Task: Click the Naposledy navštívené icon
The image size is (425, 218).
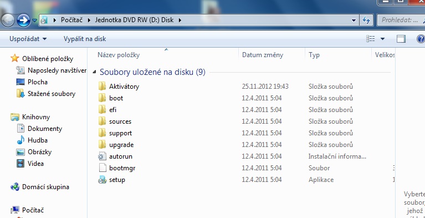Action: coord(21,70)
